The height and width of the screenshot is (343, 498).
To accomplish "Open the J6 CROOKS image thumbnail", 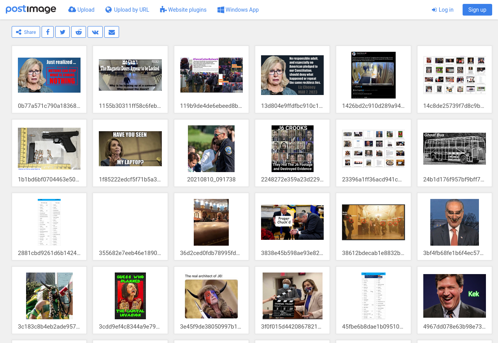I will pyautogui.click(x=292, y=149).
